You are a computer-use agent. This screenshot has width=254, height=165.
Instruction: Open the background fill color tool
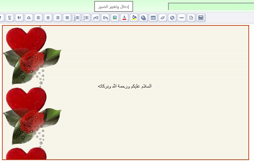pyautogui.click(x=134, y=18)
